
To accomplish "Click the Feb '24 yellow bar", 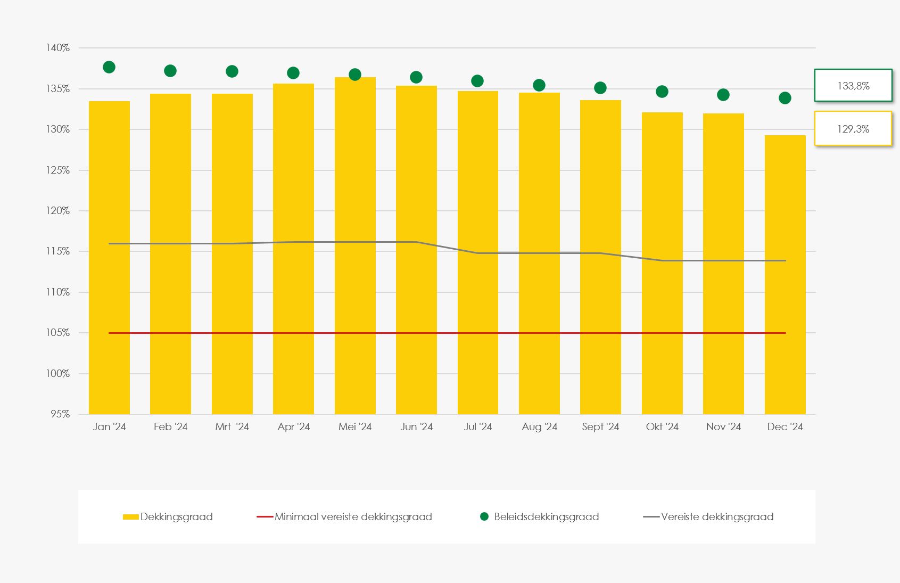I will point(170,254).
